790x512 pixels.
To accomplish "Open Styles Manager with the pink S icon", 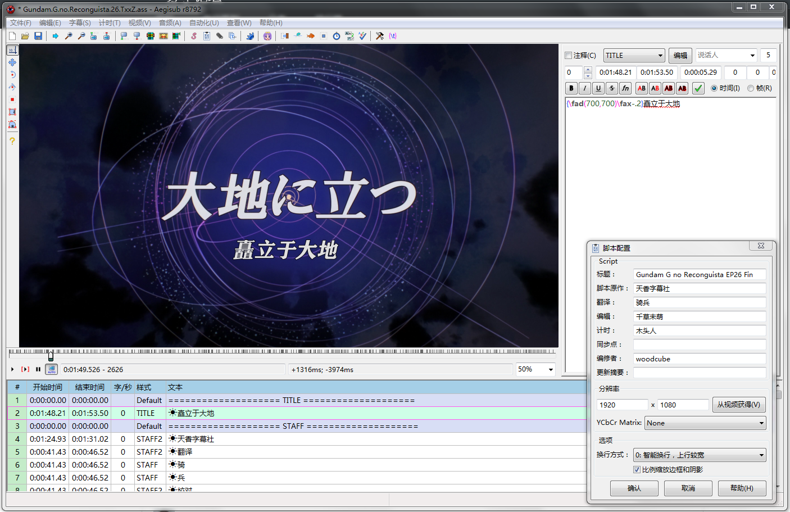I will 194,36.
